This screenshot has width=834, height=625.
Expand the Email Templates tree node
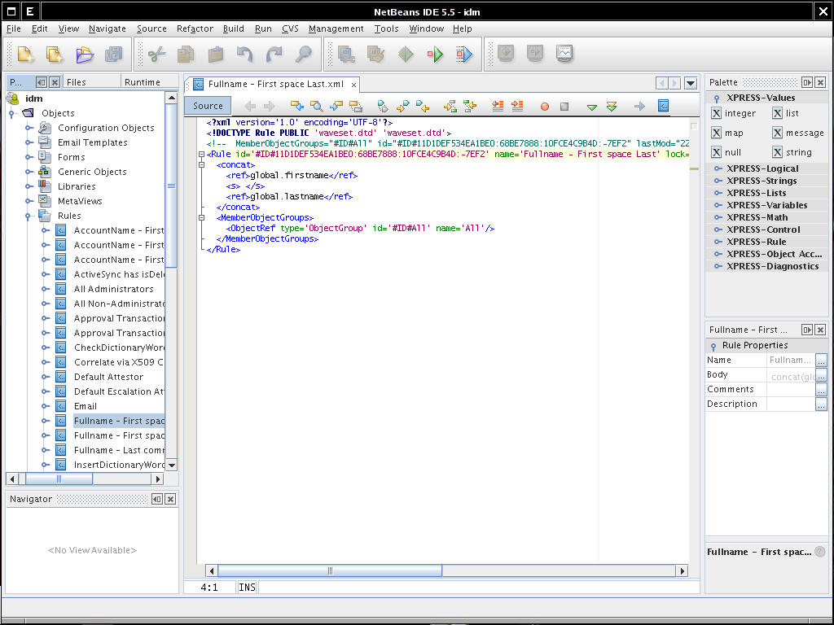click(29, 142)
